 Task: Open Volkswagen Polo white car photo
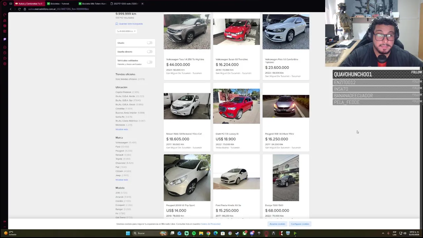[286, 32]
